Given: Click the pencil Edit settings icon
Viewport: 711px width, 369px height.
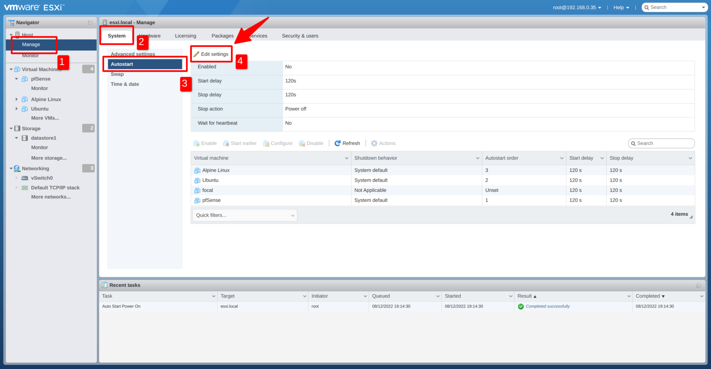Looking at the screenshot, I should [196, 54].
